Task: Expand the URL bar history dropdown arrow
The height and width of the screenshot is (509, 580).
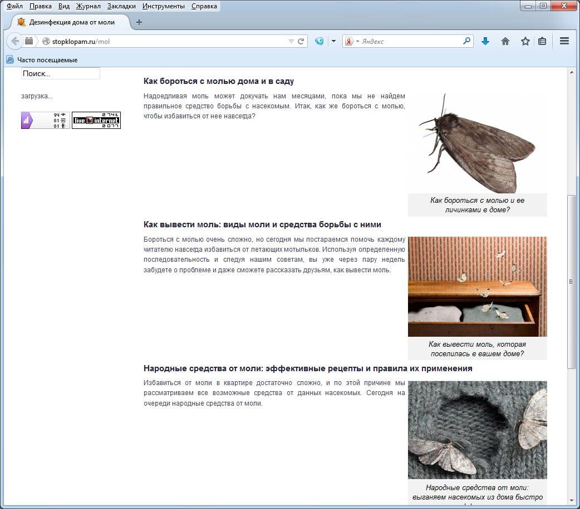Action: click(291, 41)
